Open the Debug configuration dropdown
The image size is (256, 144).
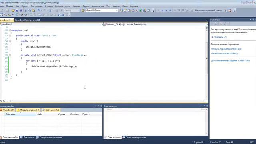tap(72, 10)
